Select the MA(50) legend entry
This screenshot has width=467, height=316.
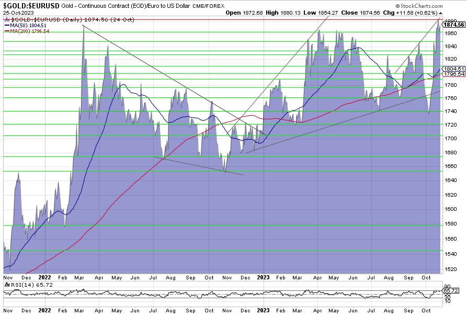point(25,24)
